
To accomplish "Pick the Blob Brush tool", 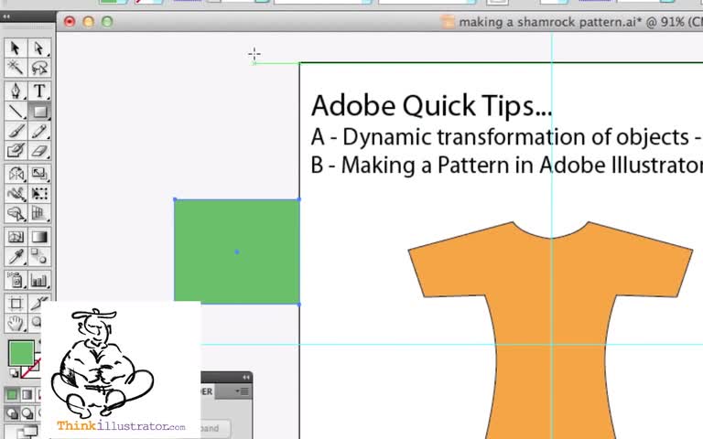I will click(16, 151).
